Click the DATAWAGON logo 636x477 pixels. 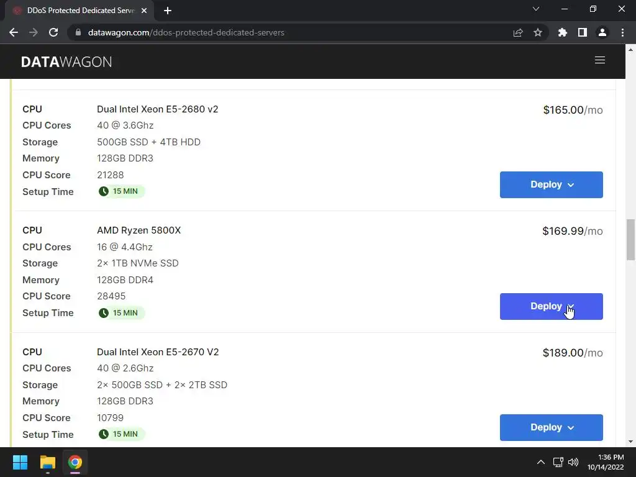click(66, 61)
